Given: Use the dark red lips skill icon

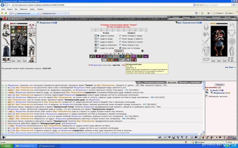Looking at the screenshot, I should tap(98, 56).
